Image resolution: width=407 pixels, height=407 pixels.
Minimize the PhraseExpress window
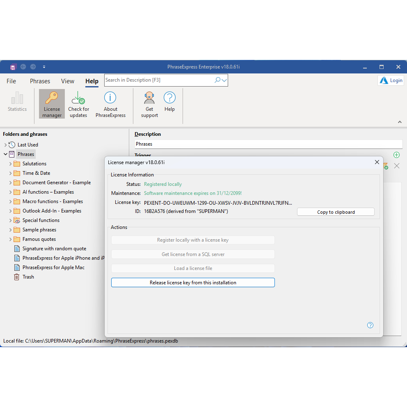click(365, 67)
